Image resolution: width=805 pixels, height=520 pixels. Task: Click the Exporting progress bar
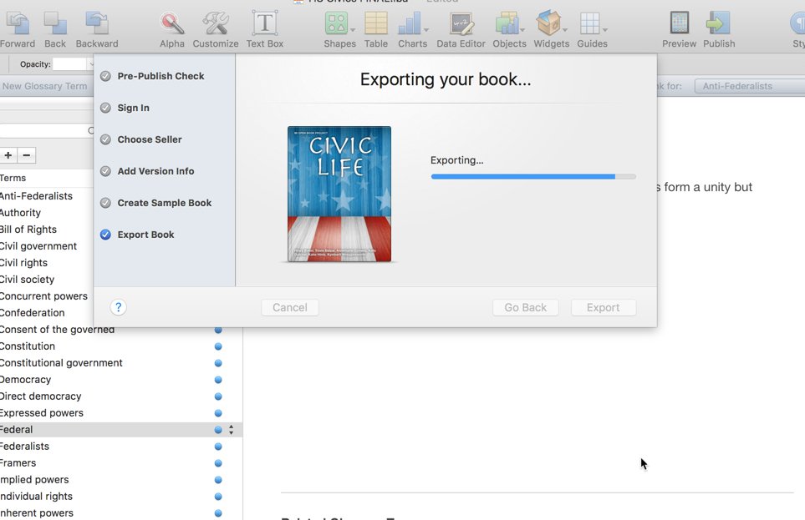[x=533, y=176]
